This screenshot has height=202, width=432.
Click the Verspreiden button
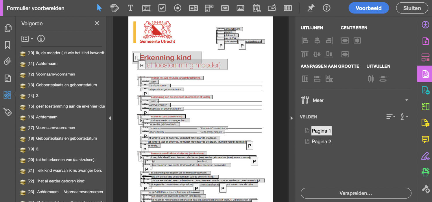tap(356, 193)
